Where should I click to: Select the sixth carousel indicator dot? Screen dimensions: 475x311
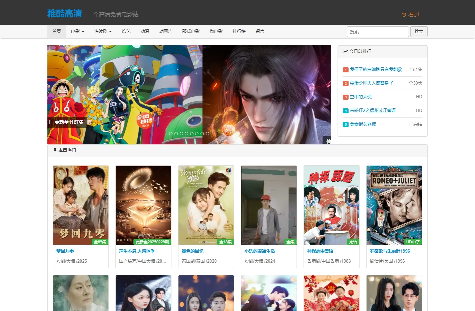click(197, 134)
